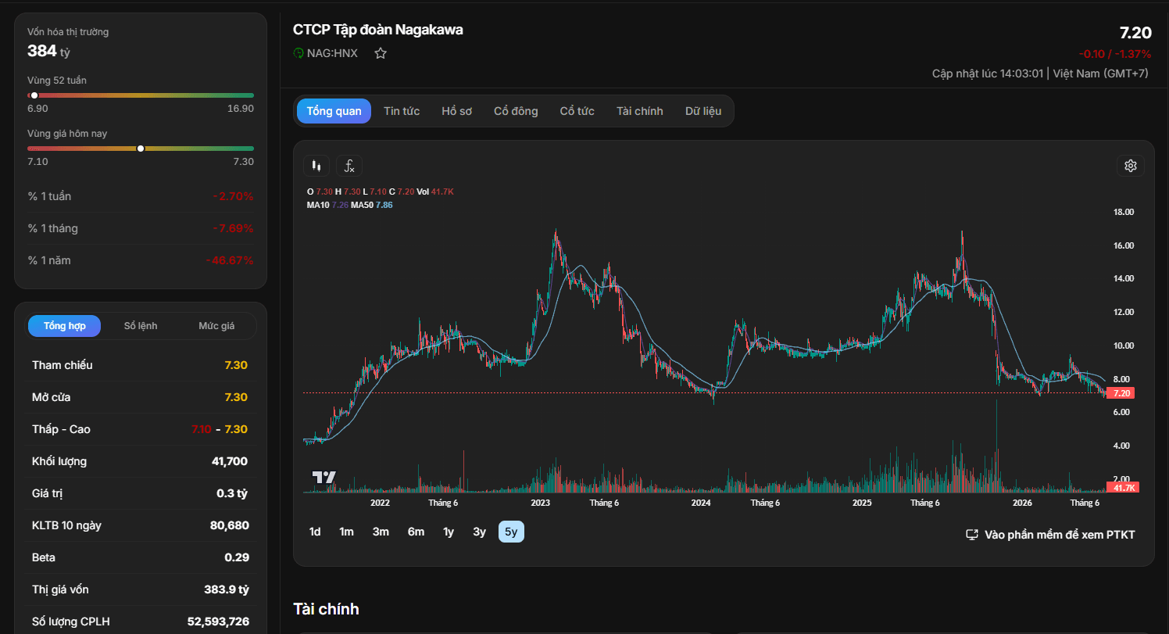Image resolution: width=1169 pixels, height=634 pixels.
Task: Set chart range to 1y
Action: 449,532
